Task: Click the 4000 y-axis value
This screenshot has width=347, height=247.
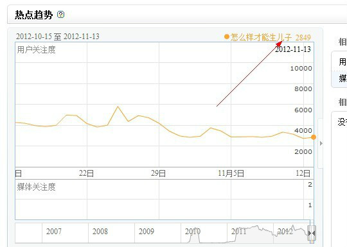Action: click(303, 131)
